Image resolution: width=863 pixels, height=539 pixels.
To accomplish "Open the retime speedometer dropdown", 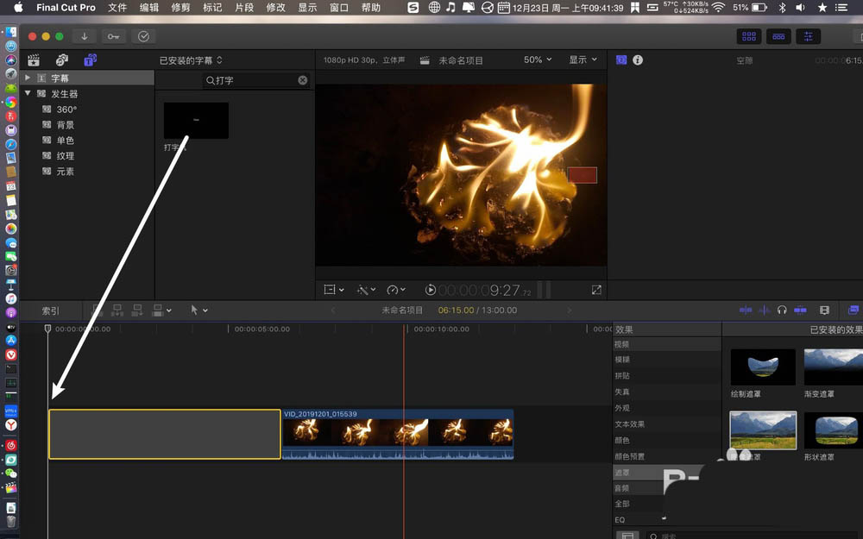I will (x=396, y=289).
